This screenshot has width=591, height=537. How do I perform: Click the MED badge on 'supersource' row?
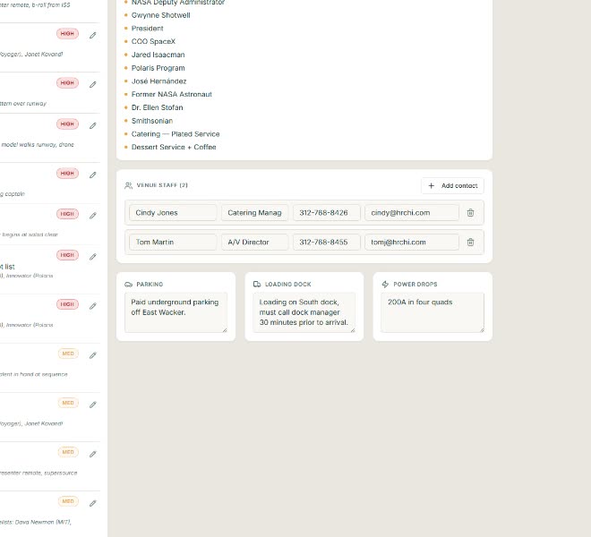point(68,452)
